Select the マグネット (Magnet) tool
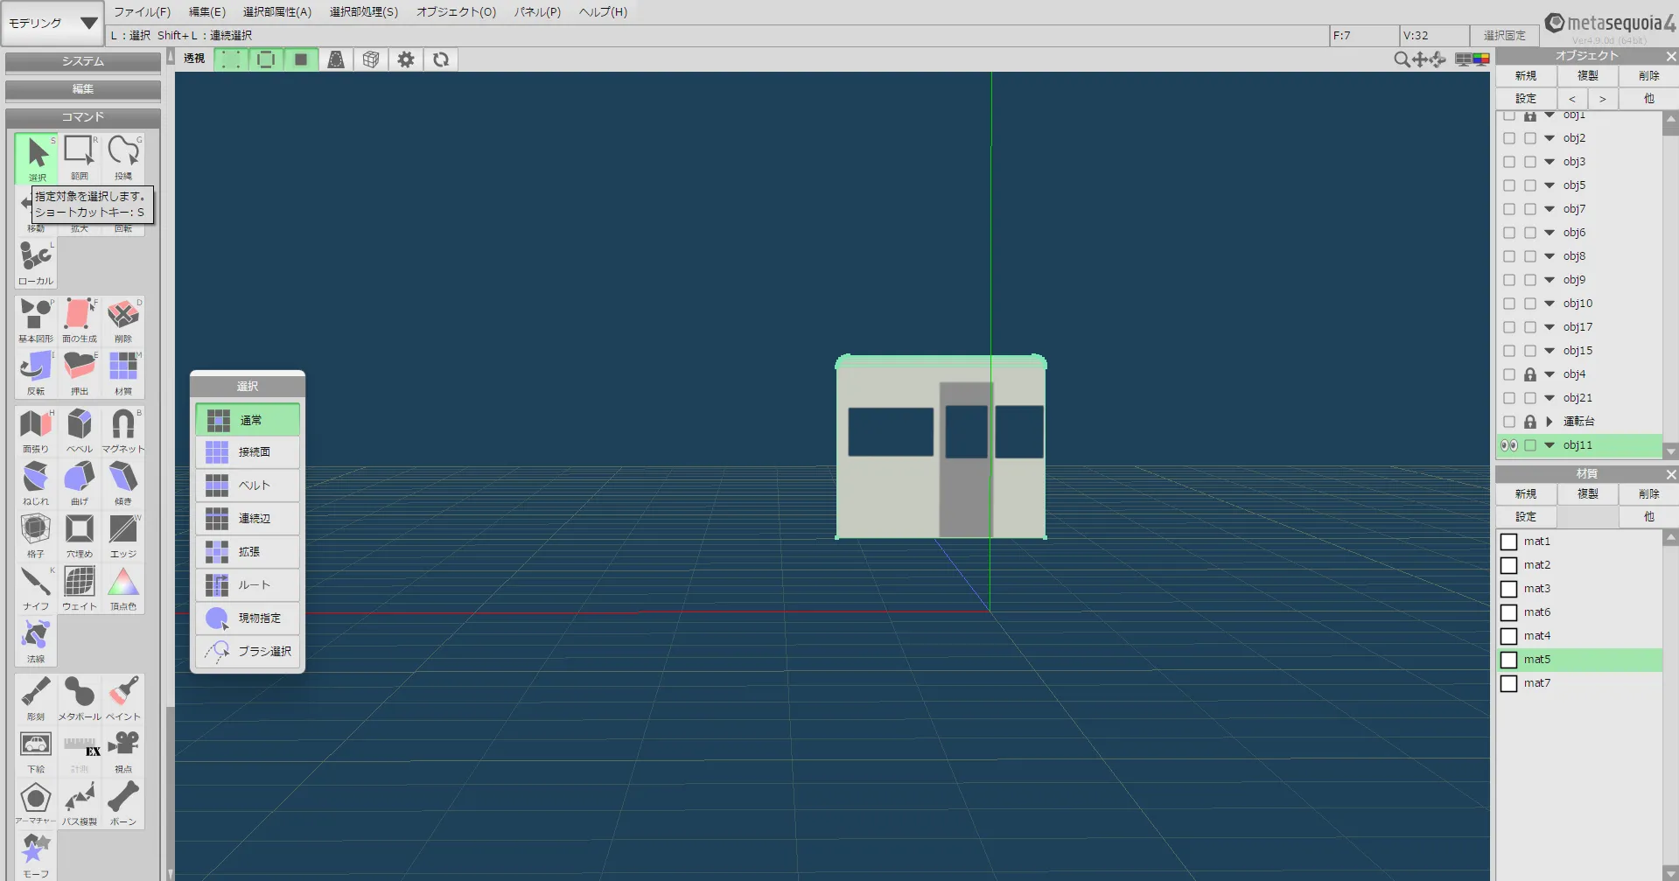The image size is (1679, 881). coord(122,430)
